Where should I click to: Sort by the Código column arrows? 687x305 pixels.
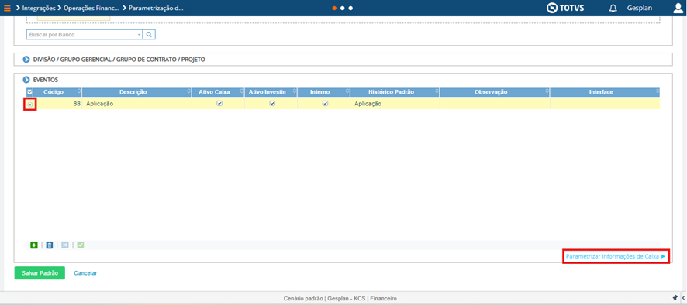coord(79,92)
